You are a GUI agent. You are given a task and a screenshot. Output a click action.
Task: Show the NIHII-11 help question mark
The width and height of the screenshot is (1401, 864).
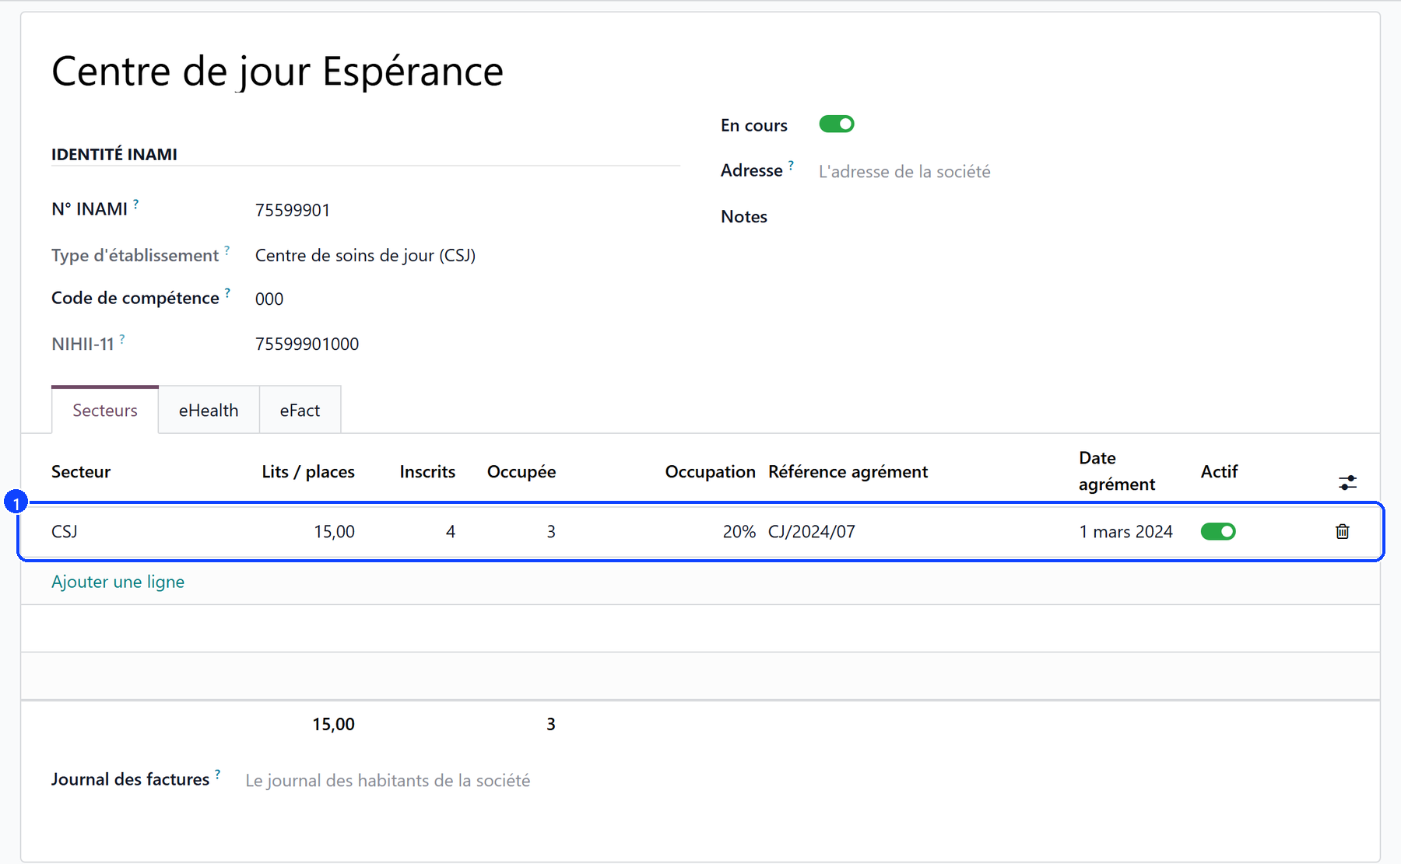click(122, 339)
